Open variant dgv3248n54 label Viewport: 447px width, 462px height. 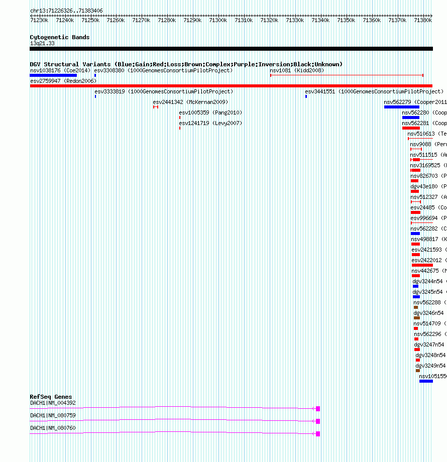431,356
